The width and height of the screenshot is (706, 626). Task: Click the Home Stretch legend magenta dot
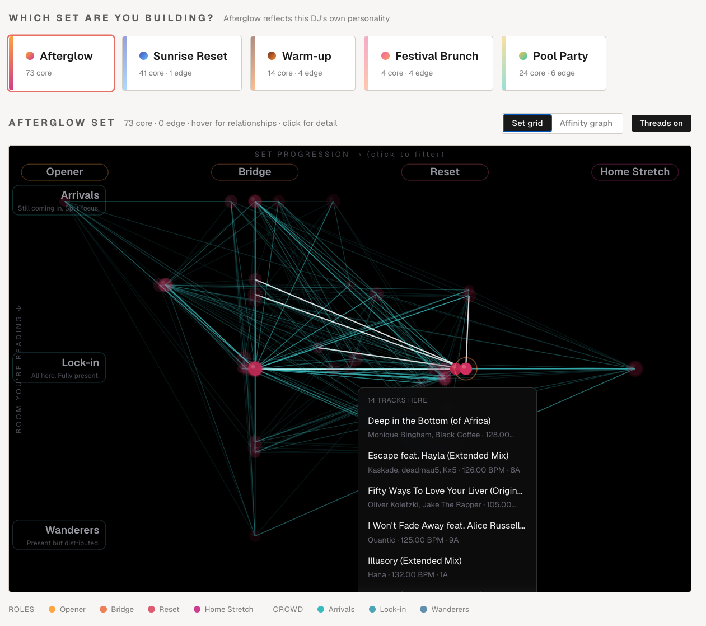coord(197,609)
